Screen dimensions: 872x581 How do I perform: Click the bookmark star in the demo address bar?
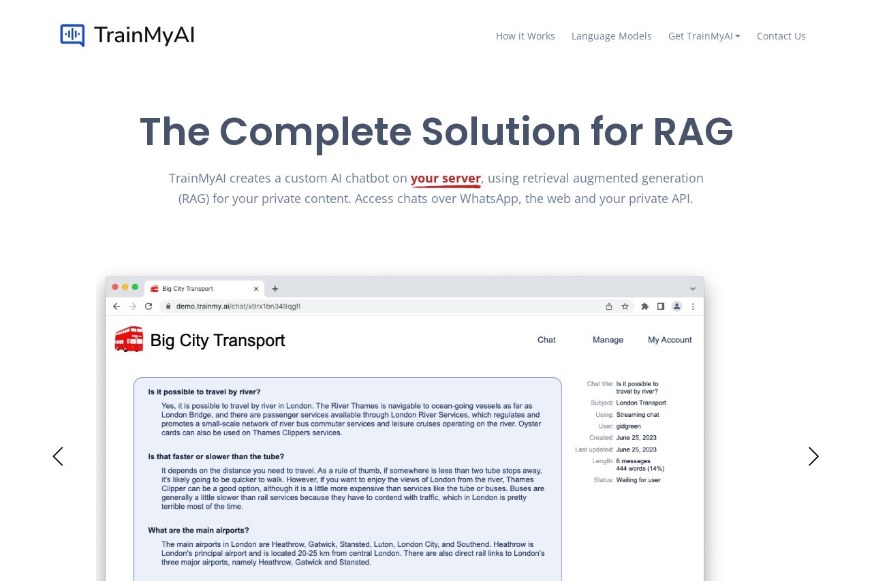tap(625, 307)
